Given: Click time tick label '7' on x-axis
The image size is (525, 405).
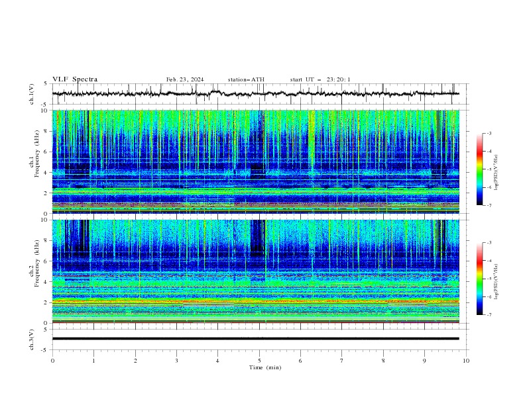Looking at the screenshot, I should click(x=342, y=361).
